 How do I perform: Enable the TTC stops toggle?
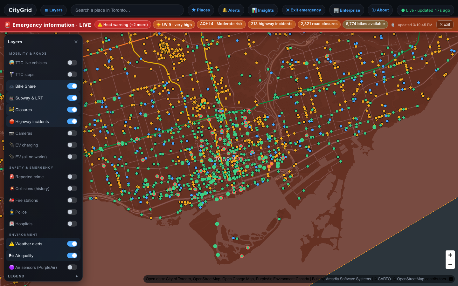[x=72, y=74]
